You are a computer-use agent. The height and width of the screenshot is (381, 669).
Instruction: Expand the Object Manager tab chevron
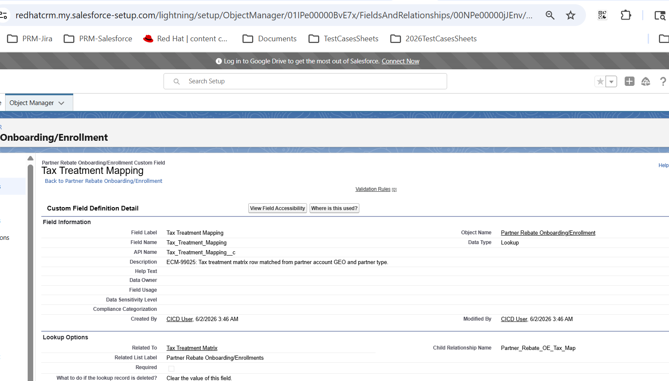(61, 103)
